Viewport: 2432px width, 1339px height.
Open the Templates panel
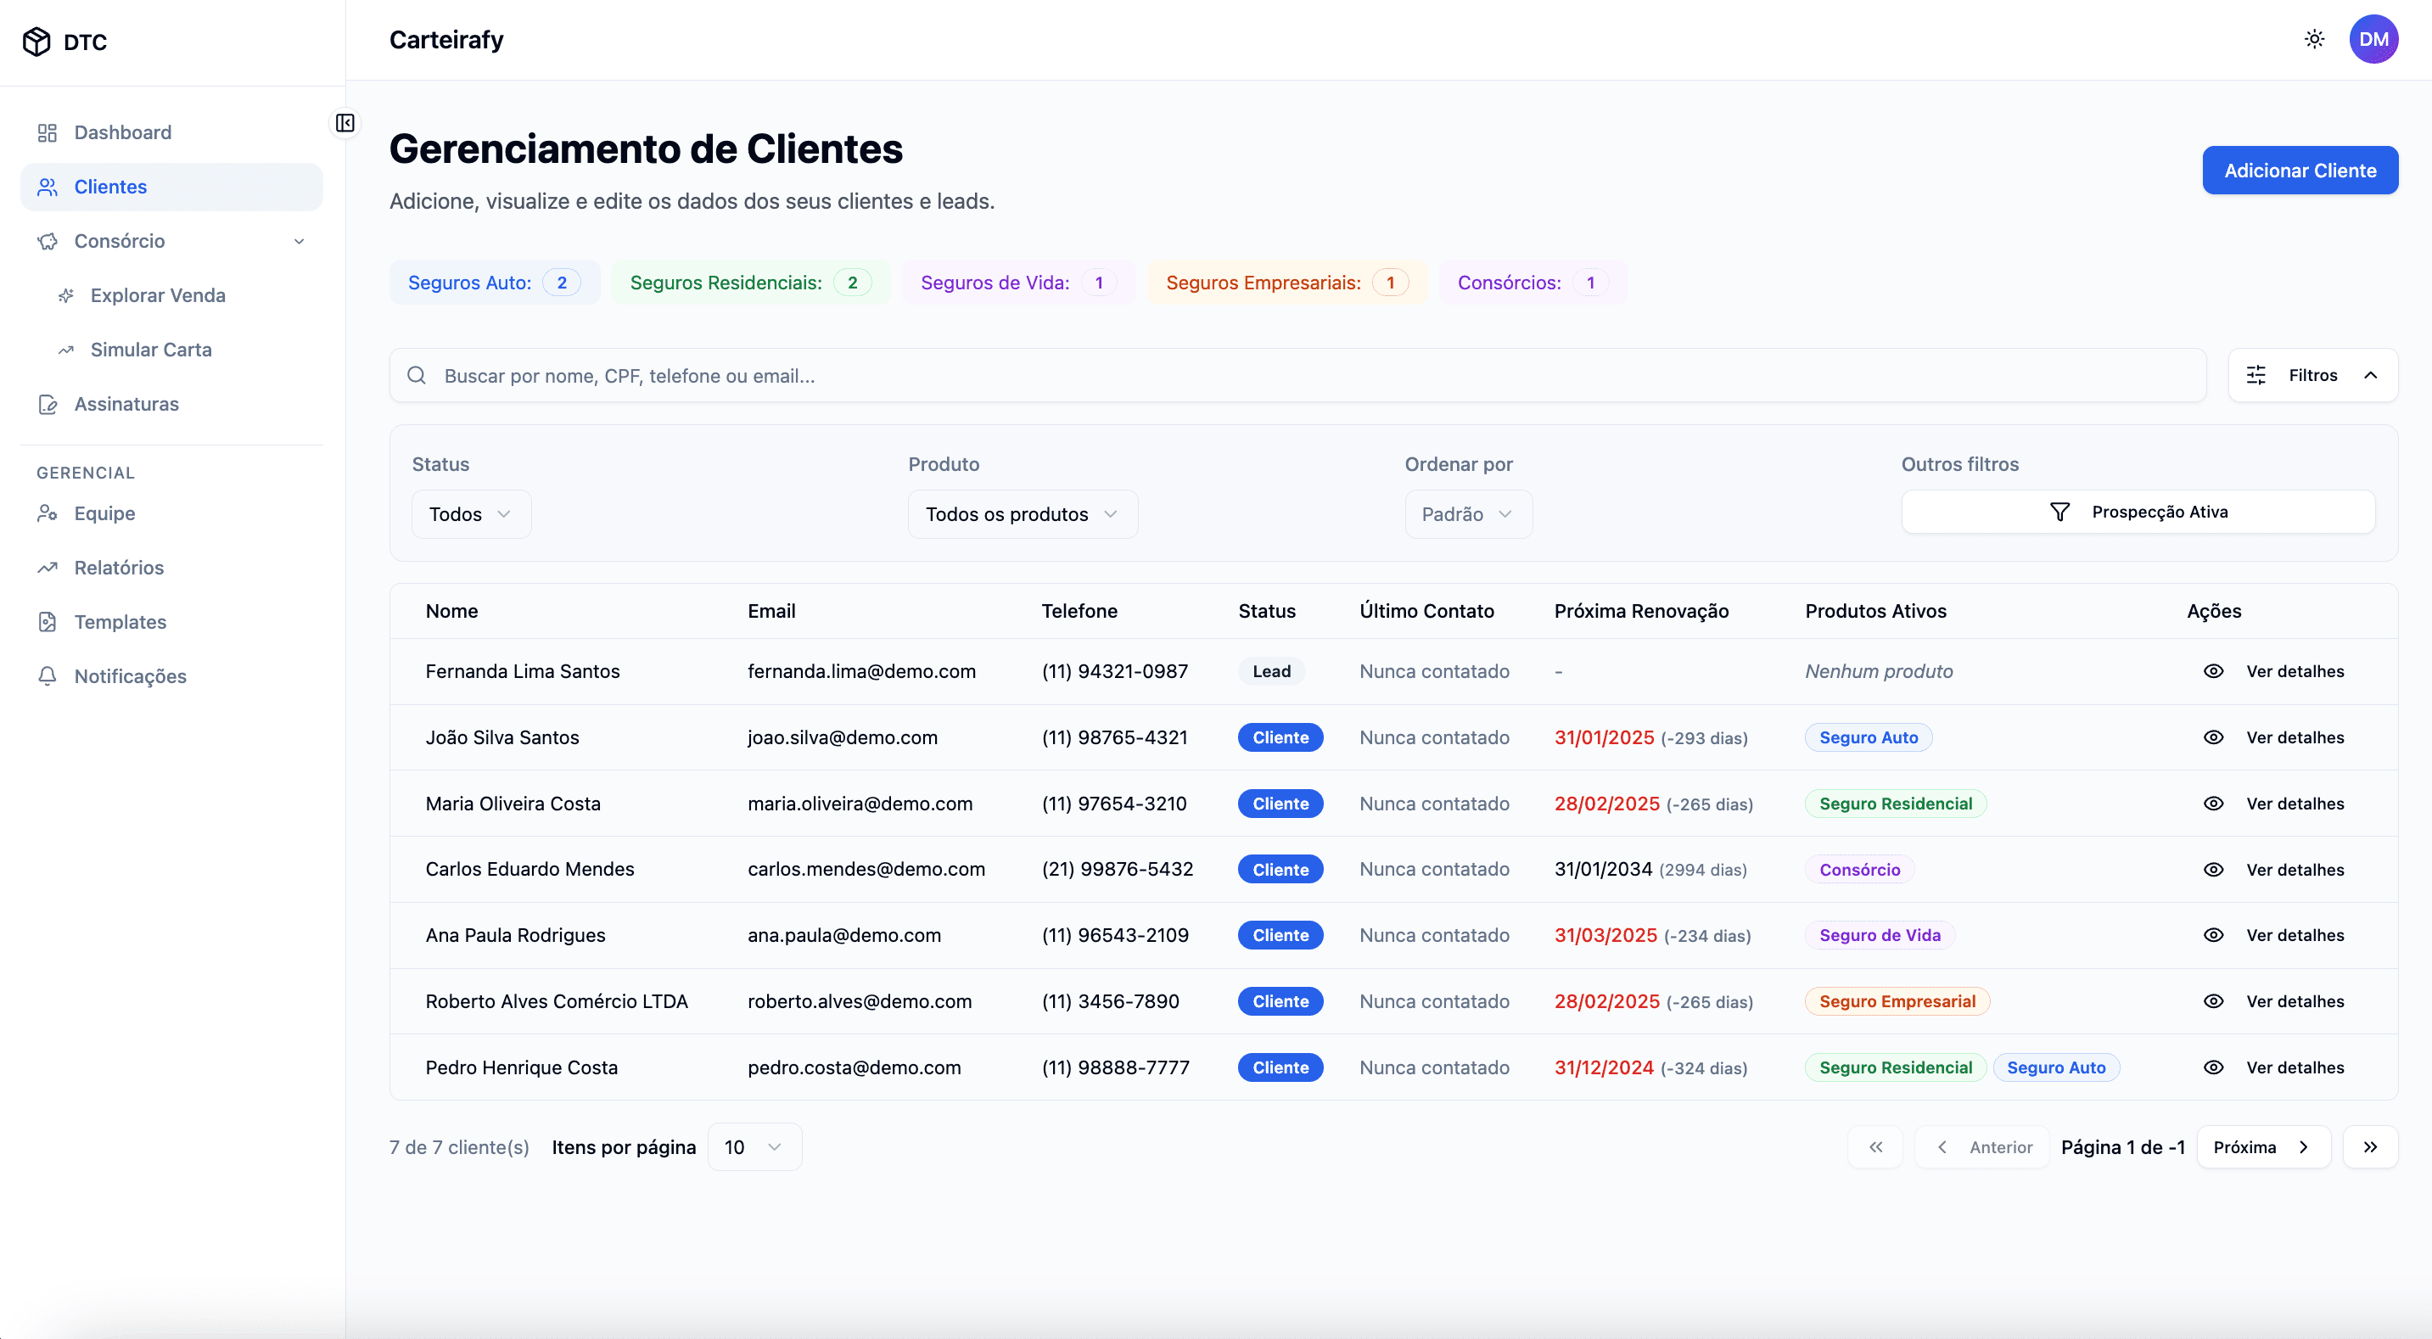[x=120, y=621]
